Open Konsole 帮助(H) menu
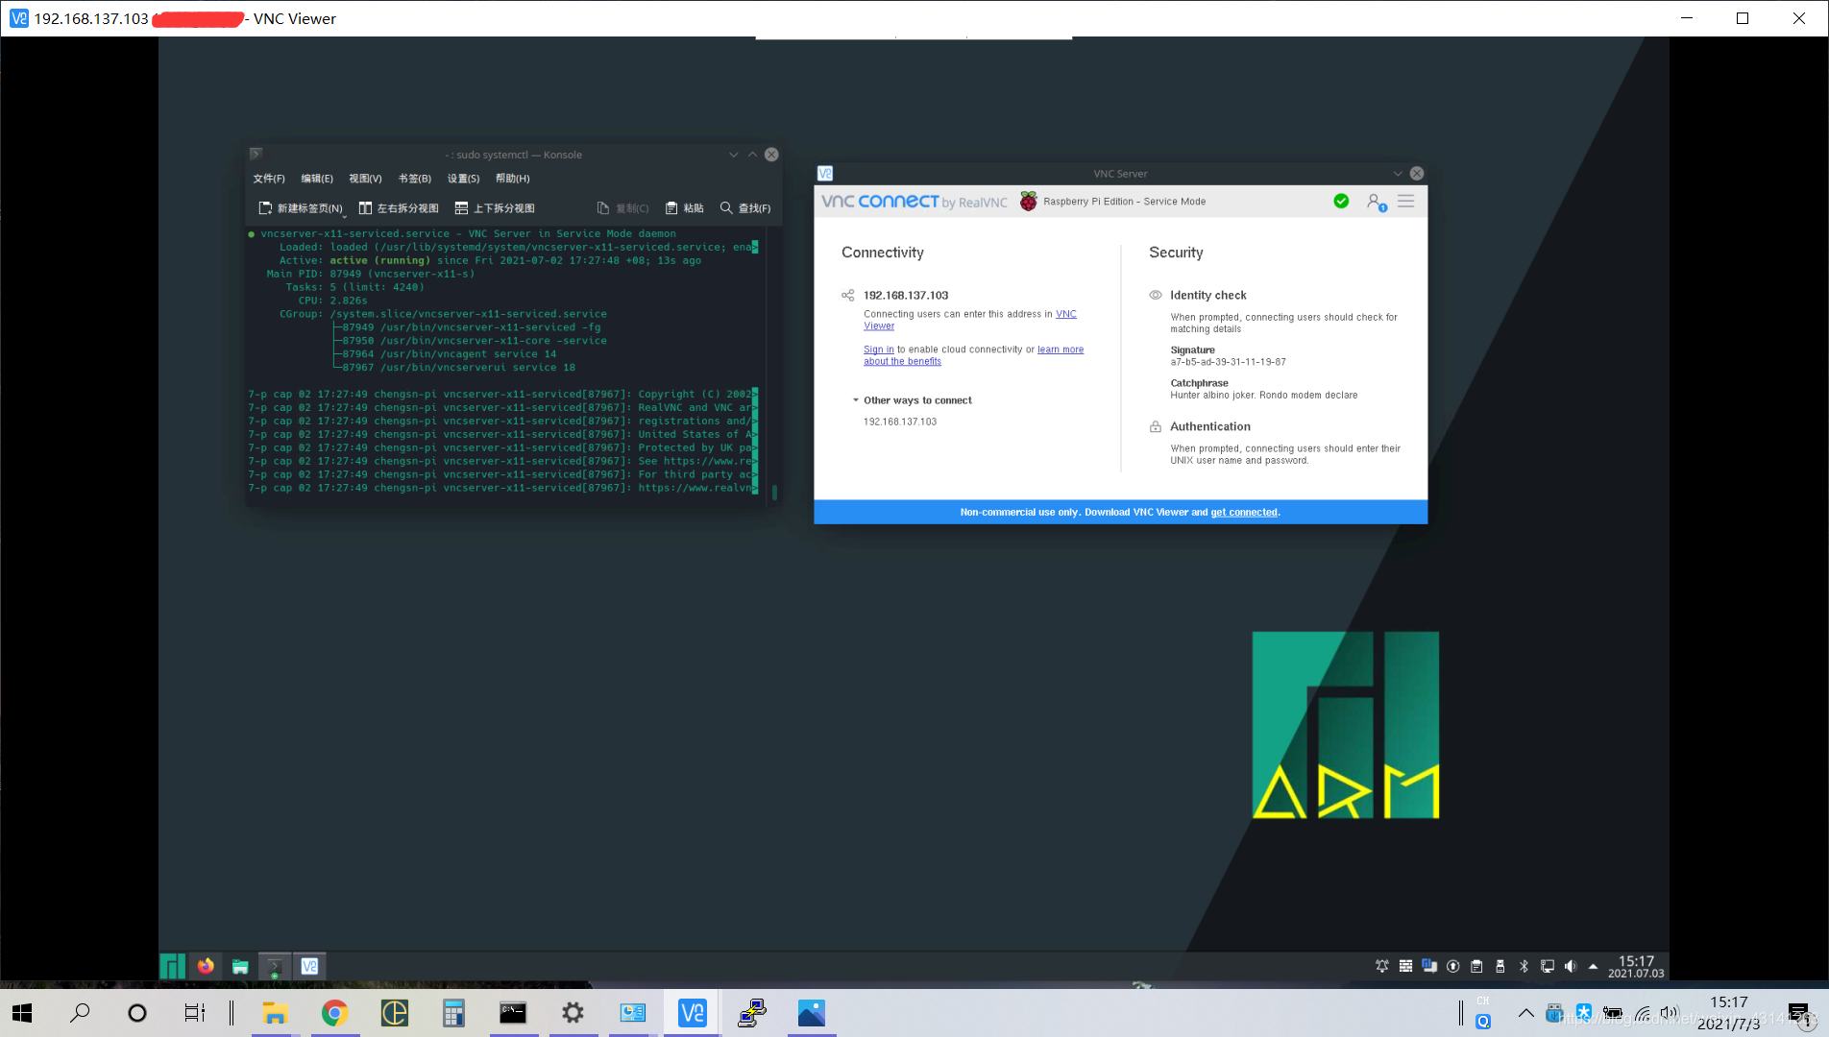Viewport: 1829px width, 1037px height. click(513, 179)
